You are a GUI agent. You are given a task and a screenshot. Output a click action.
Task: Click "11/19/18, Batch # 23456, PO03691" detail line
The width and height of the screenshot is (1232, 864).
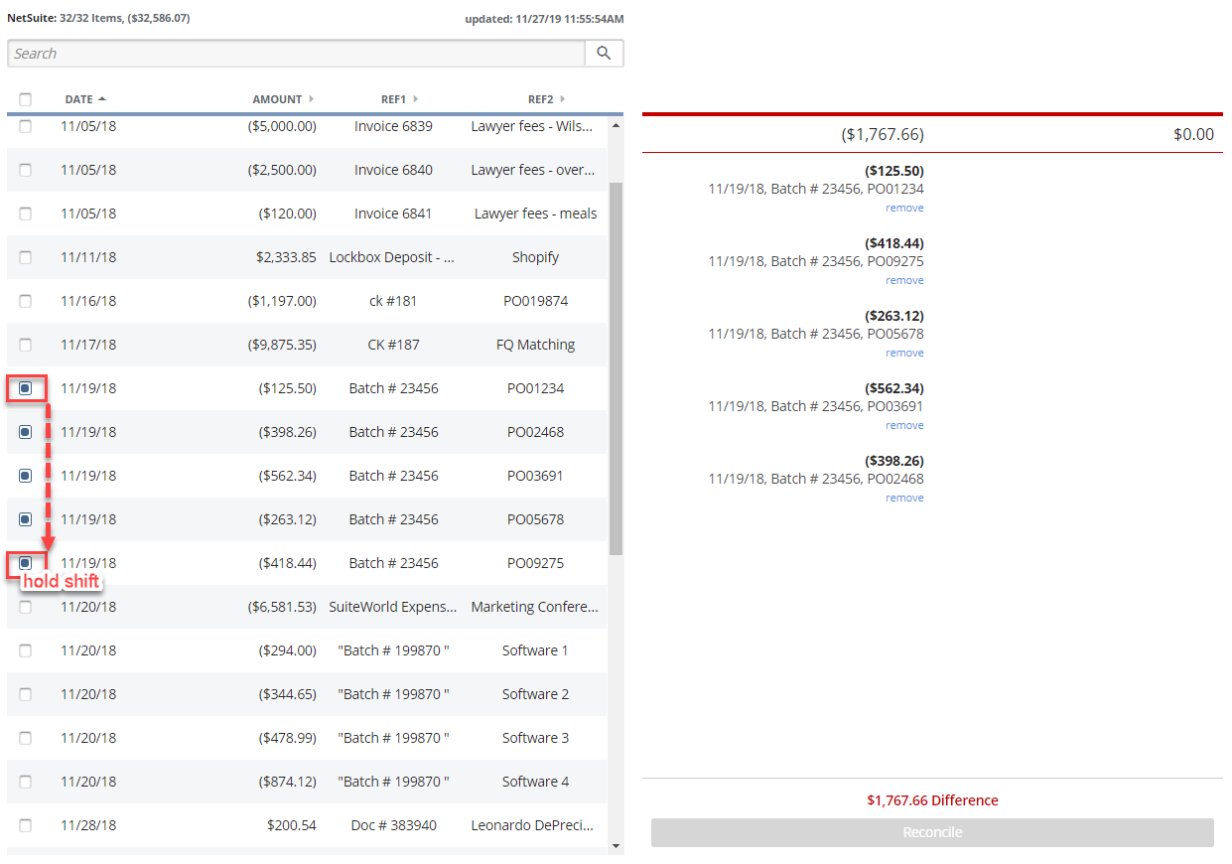[x=816, y=406]
